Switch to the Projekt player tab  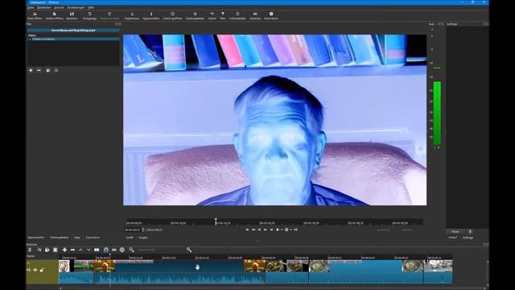coord(143,237)
